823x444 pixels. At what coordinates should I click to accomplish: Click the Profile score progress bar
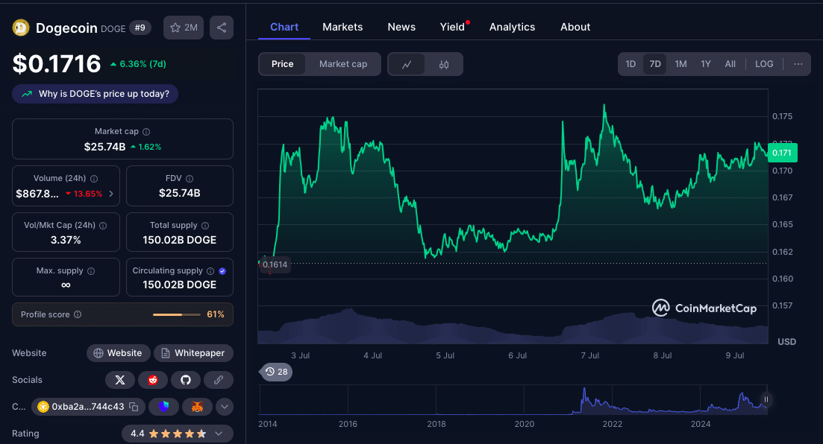click(177, 314)
